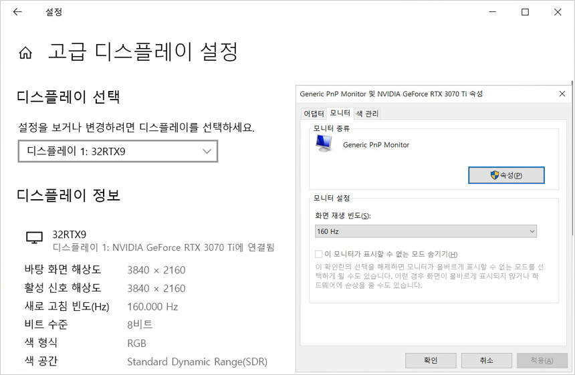Viewport: 575px width, 375px height.
Task: Switch to the 어댑터 tab
Action: pyautogui.click(x=314, y=114)
